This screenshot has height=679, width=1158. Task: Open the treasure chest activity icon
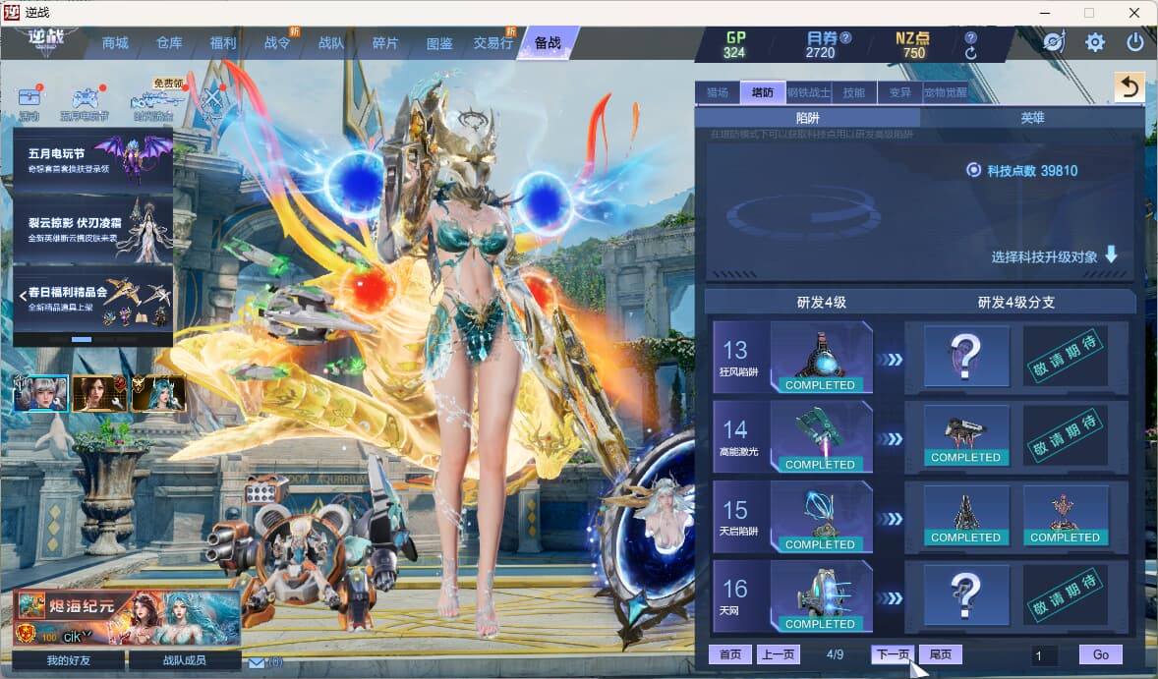[29, 102]
